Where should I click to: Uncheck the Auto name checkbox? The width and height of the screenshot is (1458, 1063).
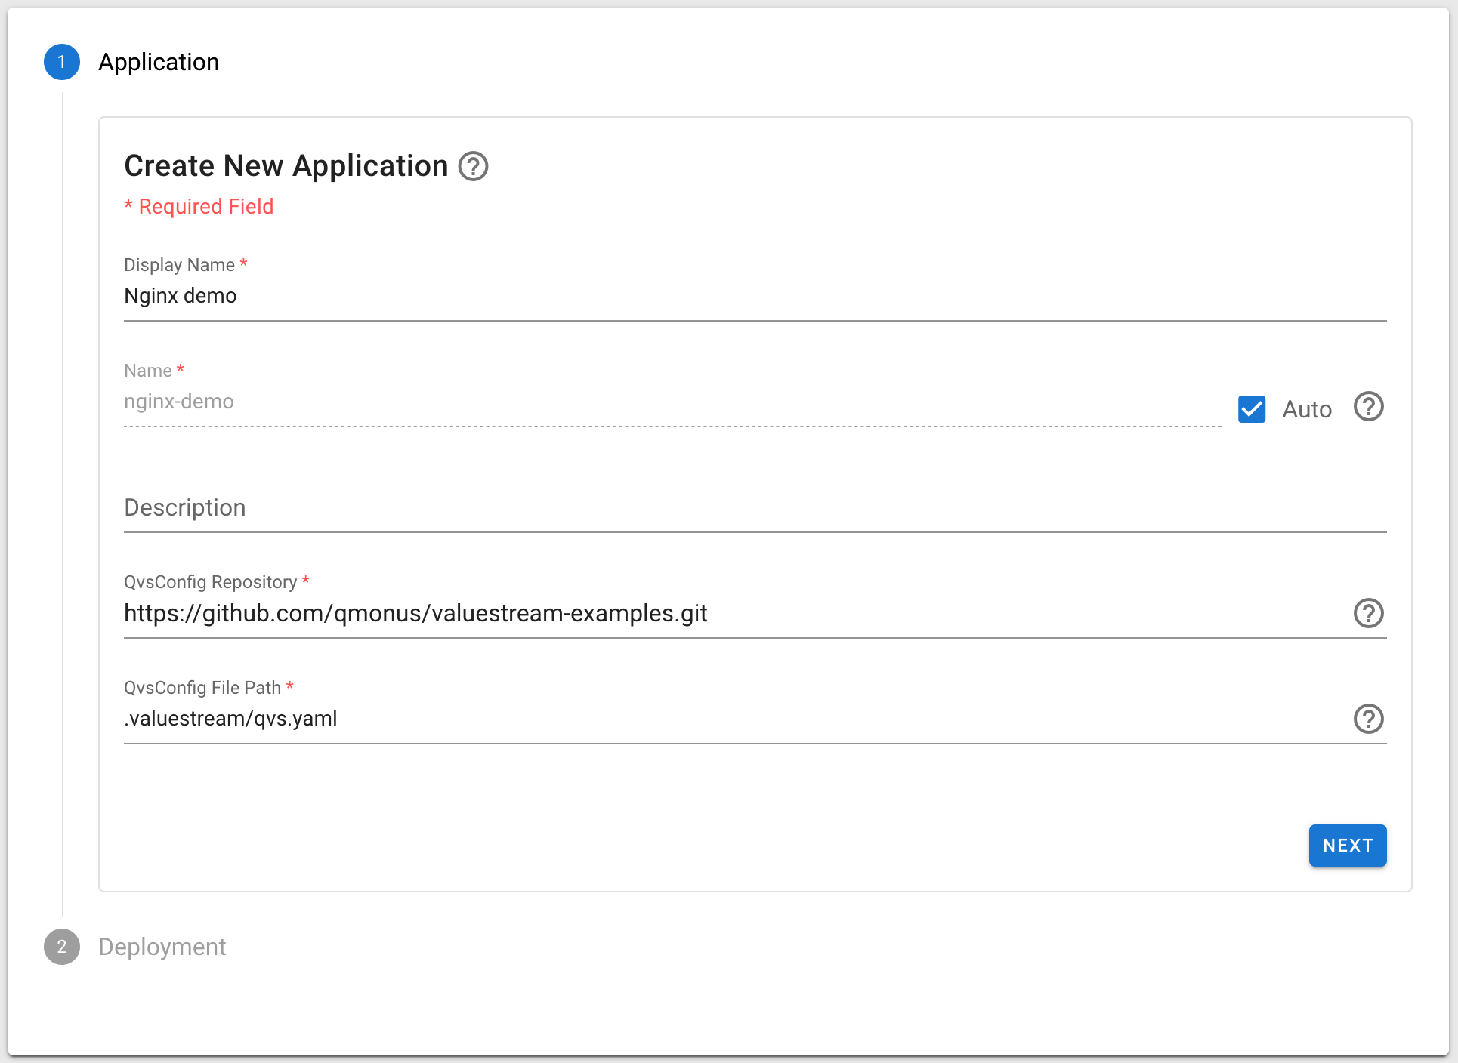coord(1252,409)
